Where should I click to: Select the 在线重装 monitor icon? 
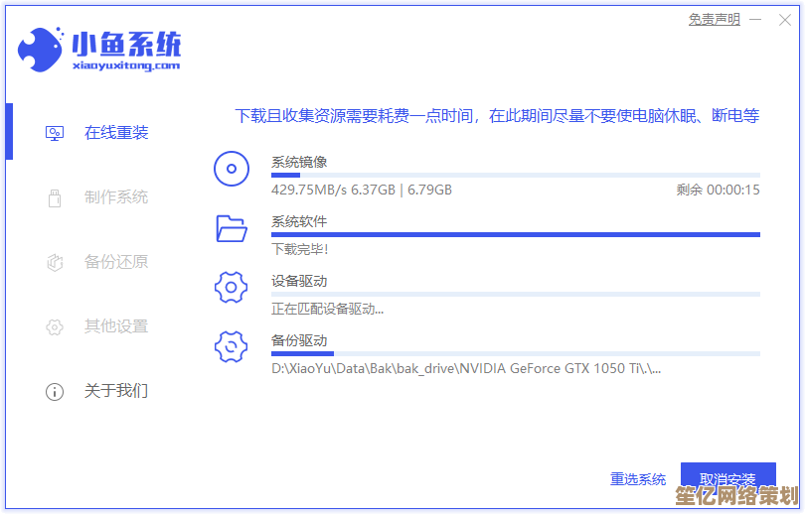pyautogui.click(x=55, y=133)
